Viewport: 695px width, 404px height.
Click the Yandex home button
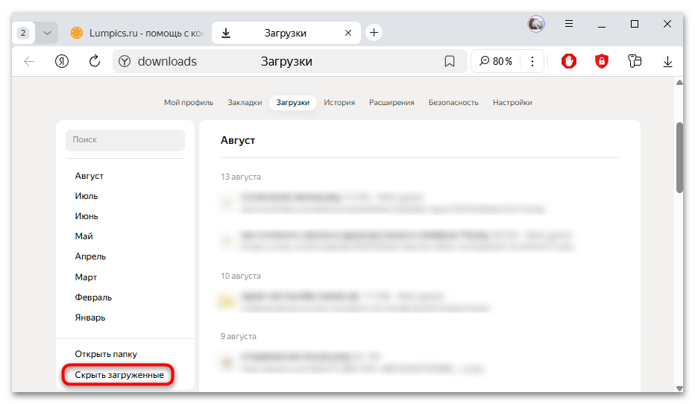[x=62, y=62]
